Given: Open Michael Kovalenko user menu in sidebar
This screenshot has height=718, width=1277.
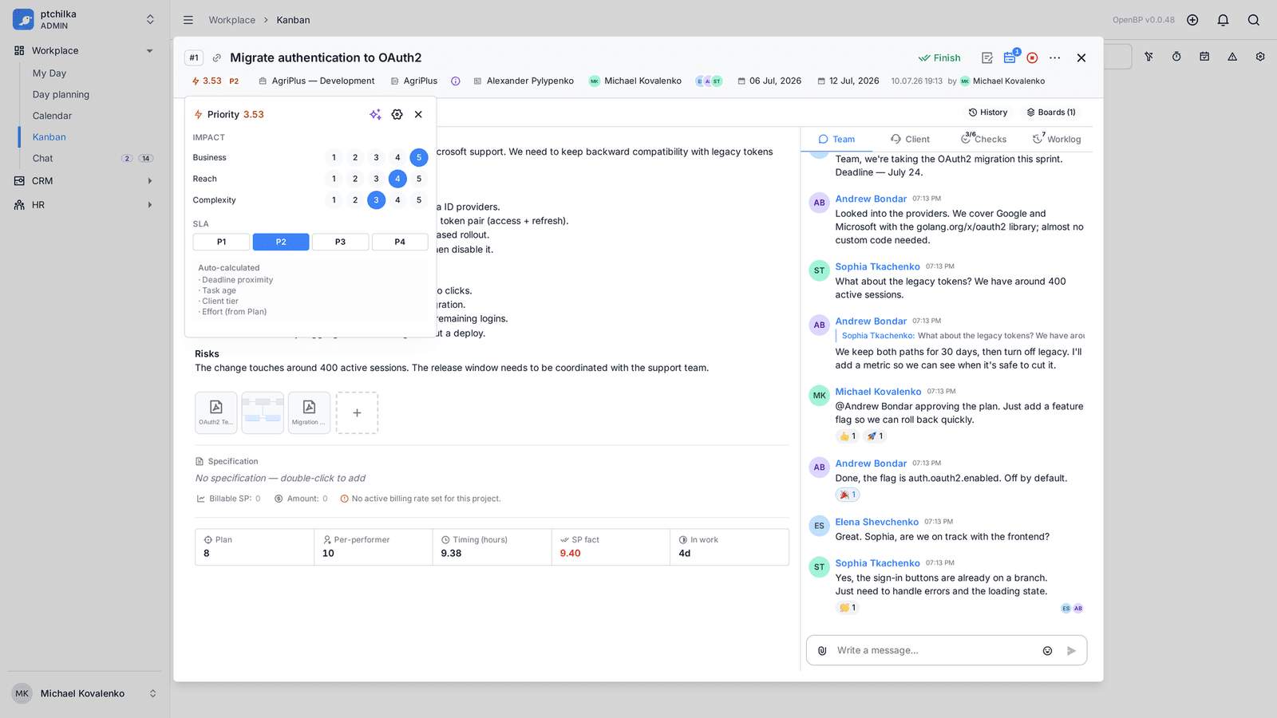Looking at the screenshot, I should click(x=84, y=693).
